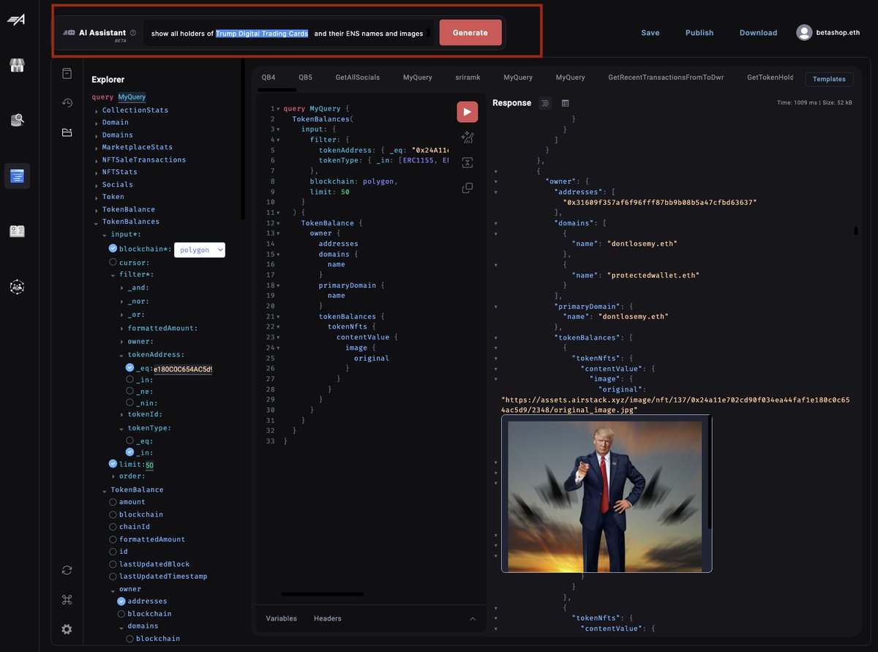Expand the tokenId: filter

tap(121, 415)
